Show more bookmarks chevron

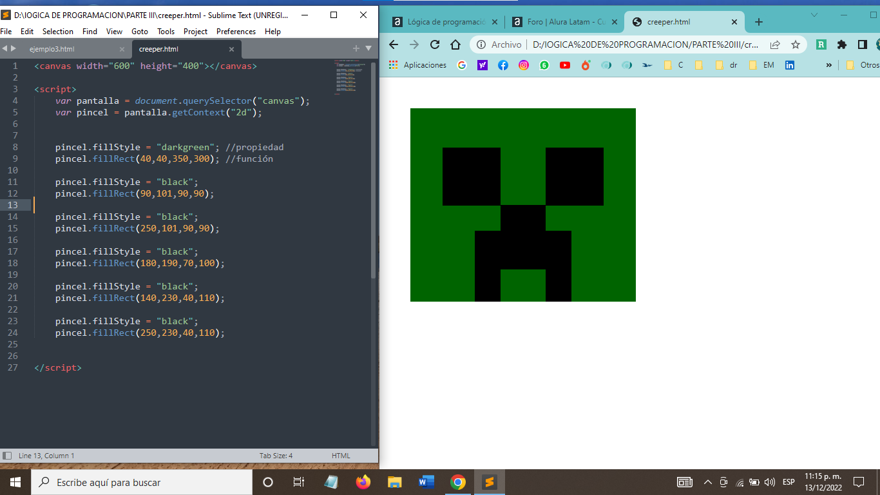(829, 65)
